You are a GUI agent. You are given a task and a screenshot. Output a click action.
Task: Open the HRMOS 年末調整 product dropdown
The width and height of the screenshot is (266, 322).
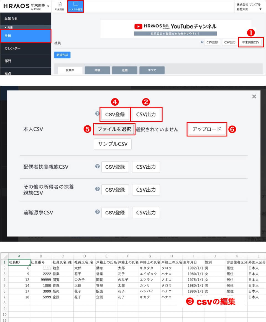(x=48, y=6)
